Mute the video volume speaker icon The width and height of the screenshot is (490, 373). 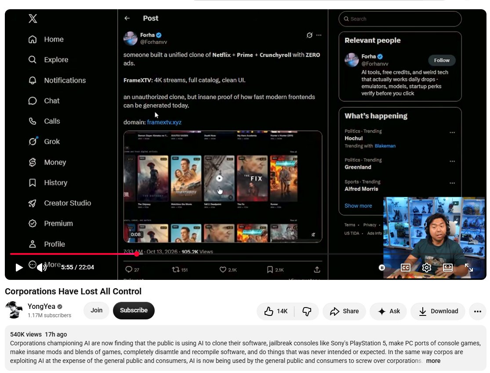[42, 268]
